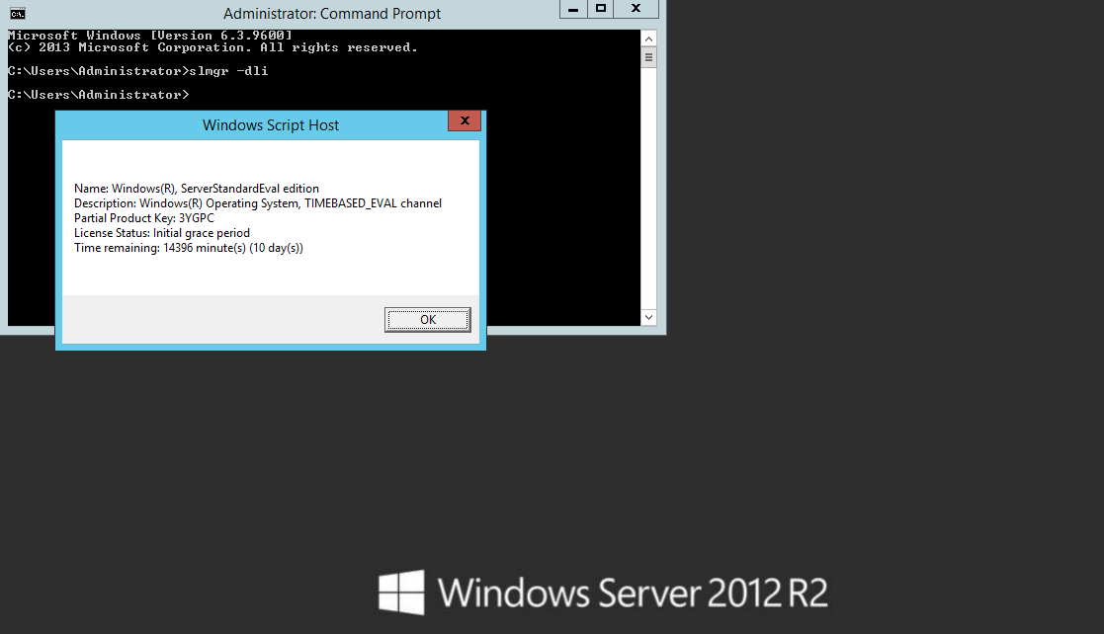Close the Administrator Command Prompt window
The width and height of the screenshot is (1104, 634).
(x=636, y=9)
